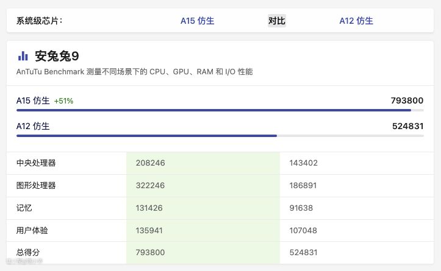Click the A12 GPU score 186891
This screenshot has width=441, height=271.
point(304,185)
